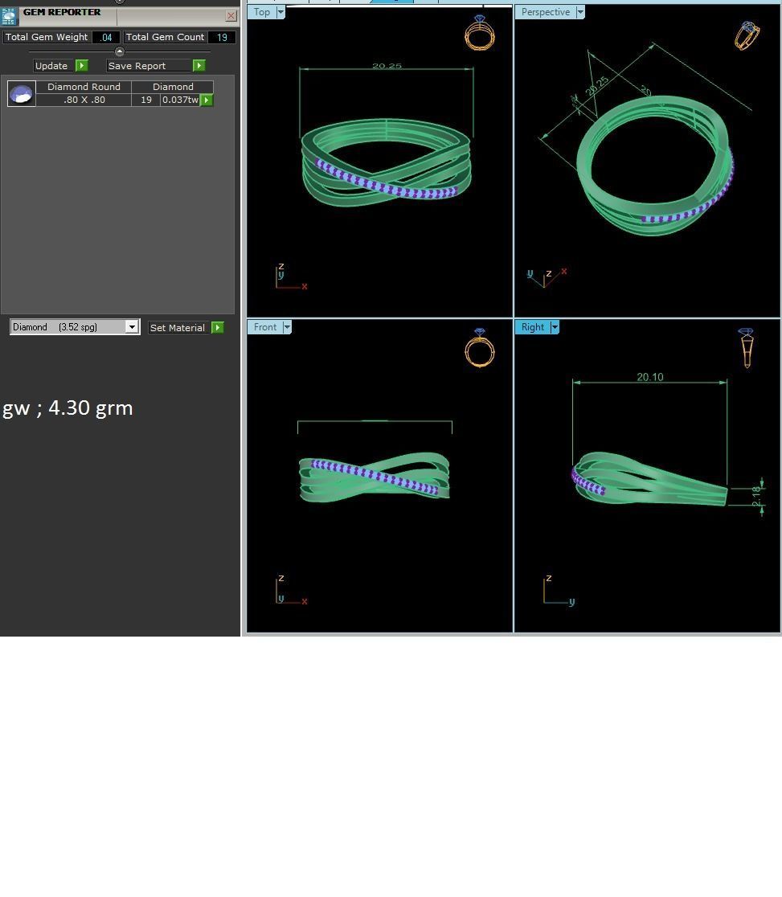
Task: Open the Diamond (3.52 spg) material dropdown
Action: 132,327
